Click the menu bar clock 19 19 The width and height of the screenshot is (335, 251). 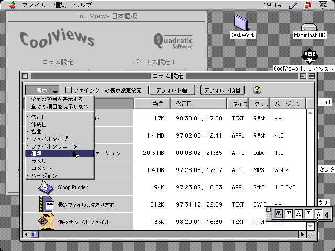[272, 5]
